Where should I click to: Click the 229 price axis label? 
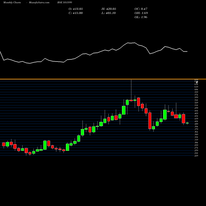[x=197, y=156]
